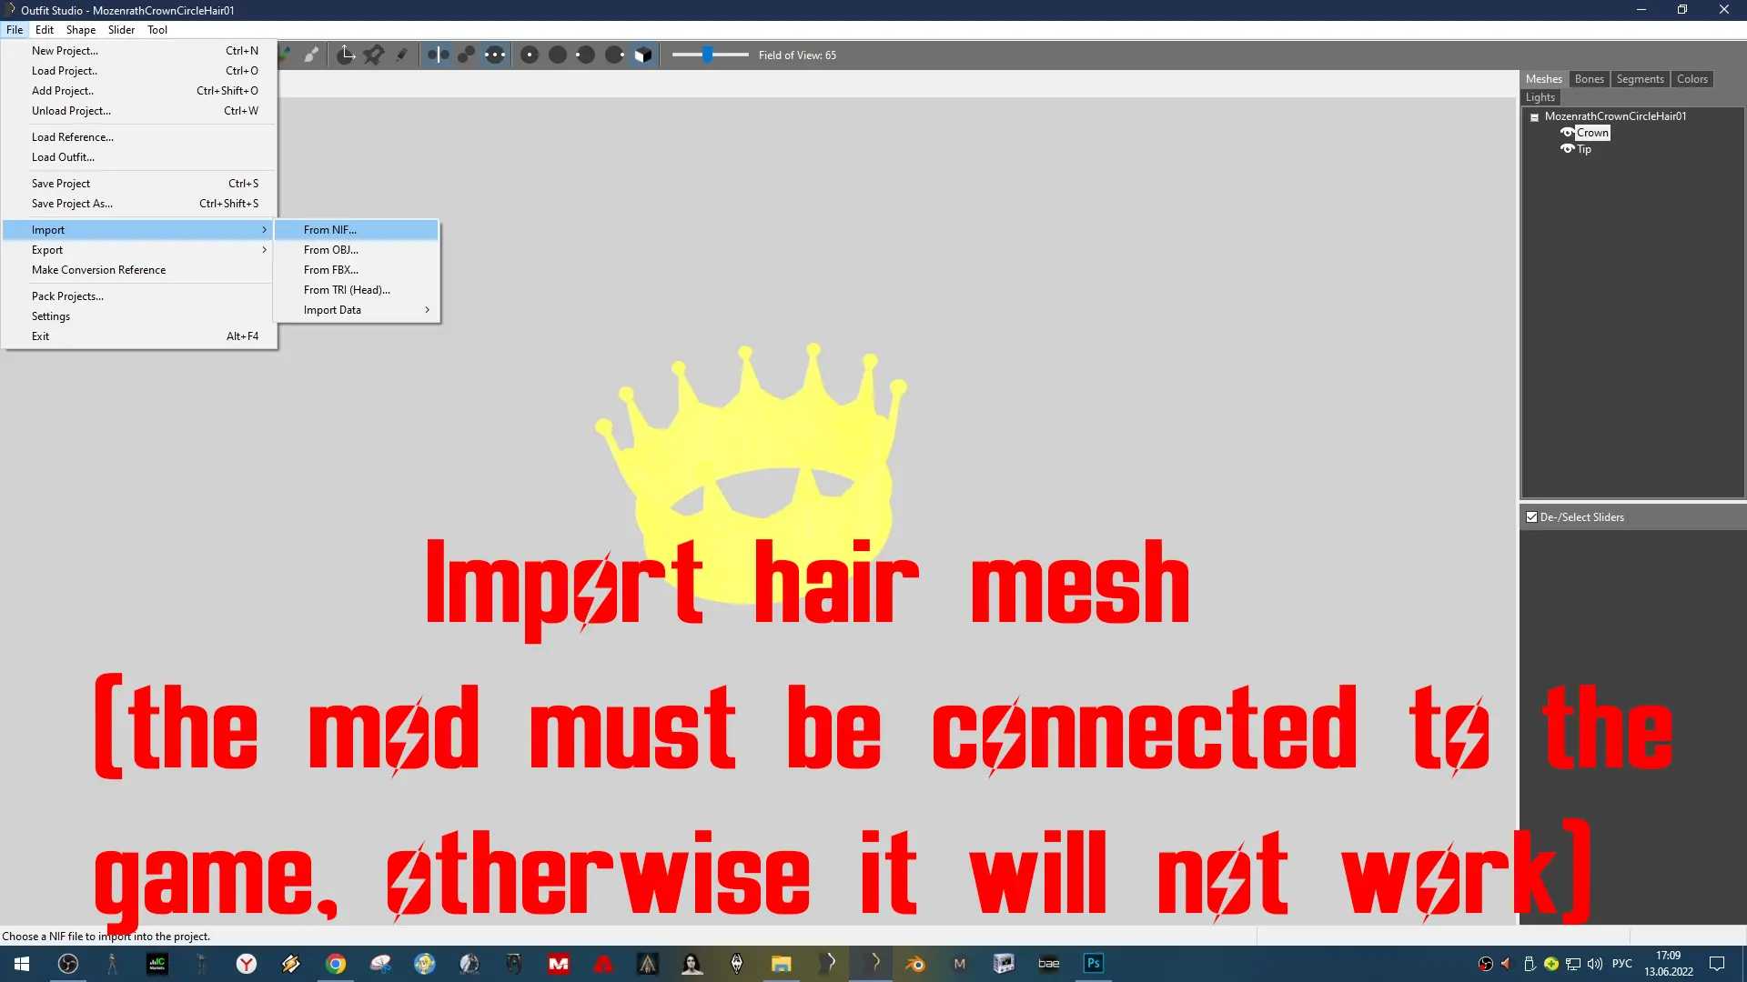Open Windows Start menu

click(x=22, y=964)
